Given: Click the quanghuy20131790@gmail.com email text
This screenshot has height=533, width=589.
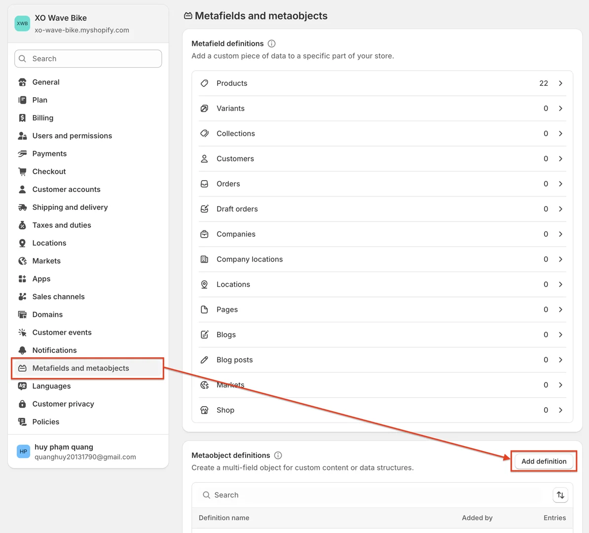Looking at the screenshot, I should coord(85,457).
